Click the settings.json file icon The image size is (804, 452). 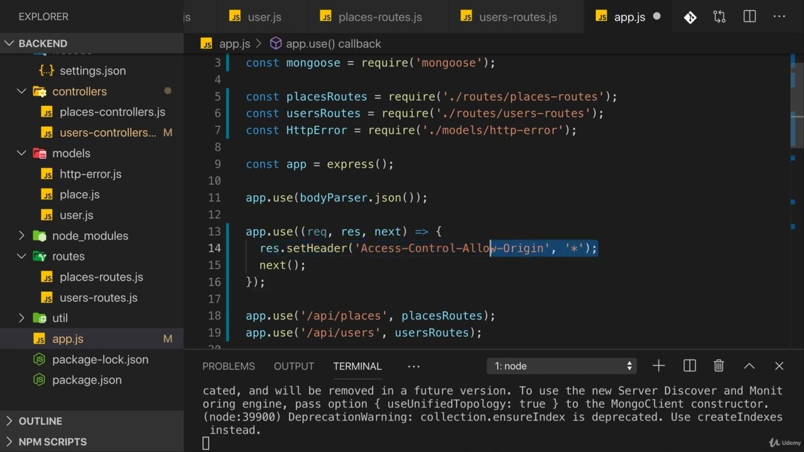46,71
